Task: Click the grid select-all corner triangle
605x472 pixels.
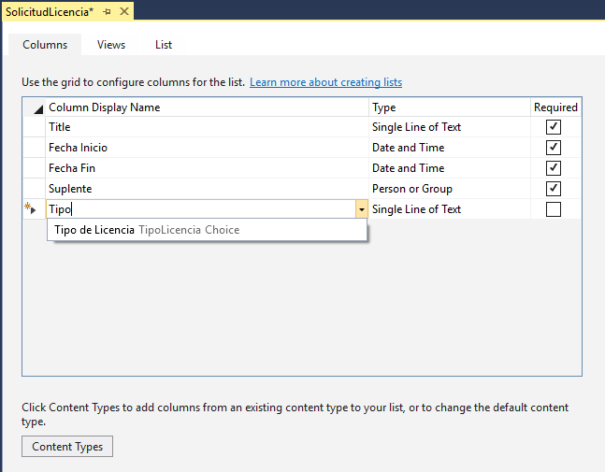Action: coord(36,108)
